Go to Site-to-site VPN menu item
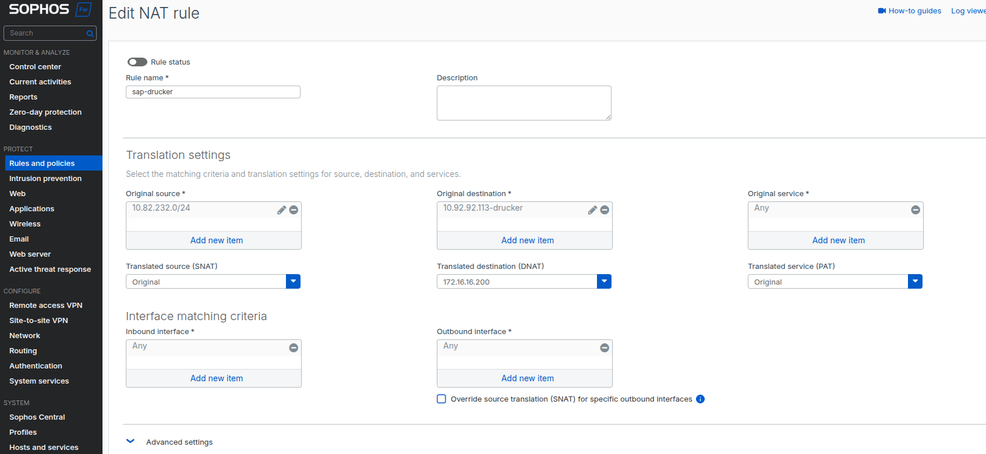Viewport: 986px width, 454px height. tap(38, 321)
